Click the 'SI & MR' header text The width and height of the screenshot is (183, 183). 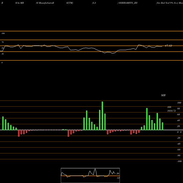pyautogui.click(x=19, y=3)
